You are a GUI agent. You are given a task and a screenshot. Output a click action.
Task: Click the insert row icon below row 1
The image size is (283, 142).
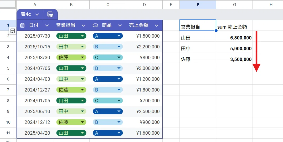[x=12, y=31]
